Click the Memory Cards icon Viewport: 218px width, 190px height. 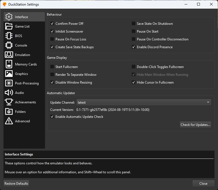(9, 64)
